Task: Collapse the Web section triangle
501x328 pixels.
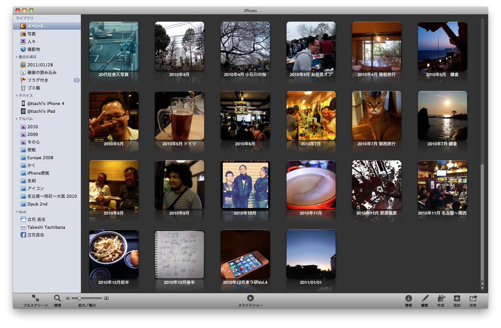Action: (x=16, y=212)
